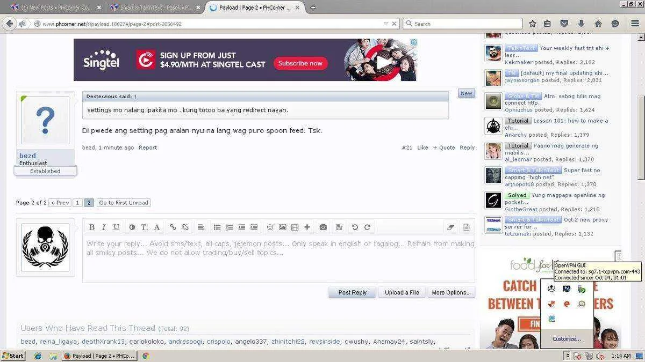
Task: Click the browser back button
Action: [x=9, y=24]
